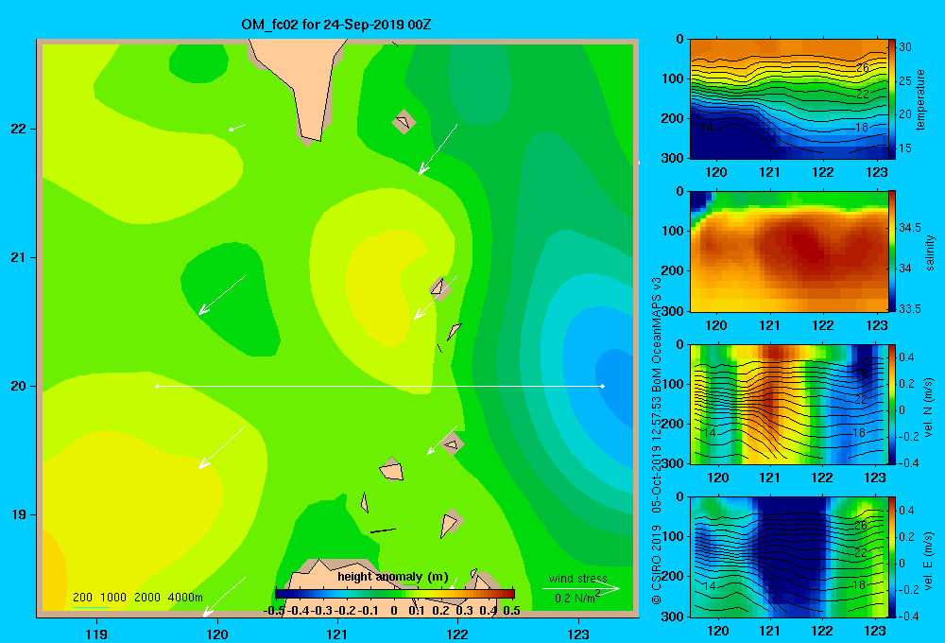Click the 'height anomaly (m)' label
This screenshot has height=643, width=945.
point(393,577)
